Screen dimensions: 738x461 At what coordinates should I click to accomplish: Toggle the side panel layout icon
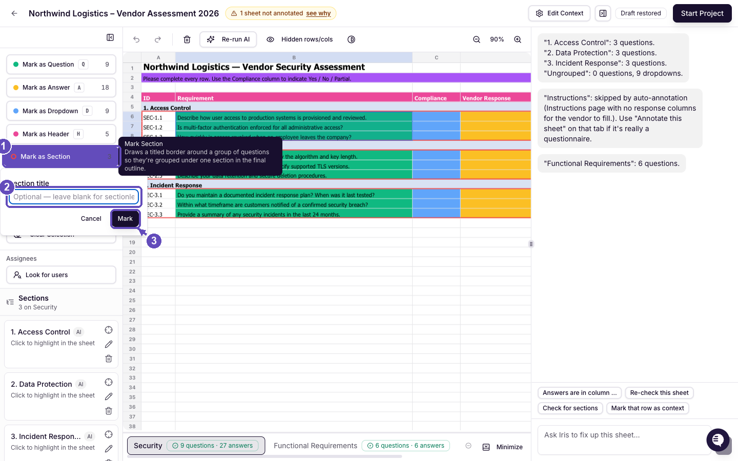[x=603, y=13]
